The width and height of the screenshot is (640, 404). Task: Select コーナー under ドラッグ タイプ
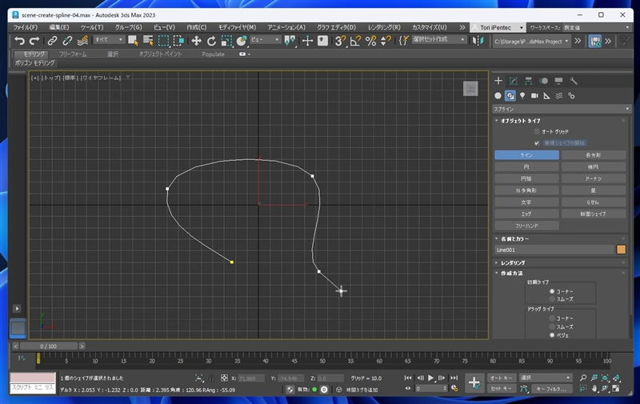pos(552,318)
